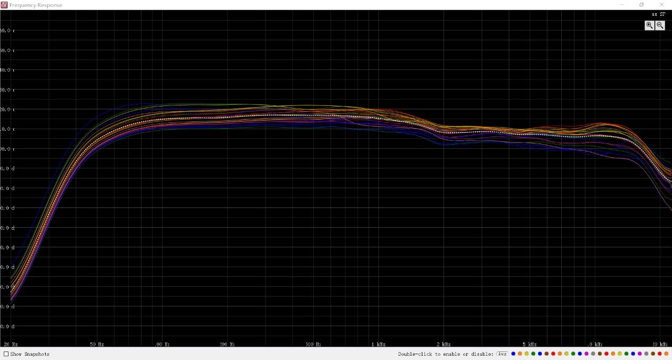Toggle the Avg curve button

tap(502, 354)
